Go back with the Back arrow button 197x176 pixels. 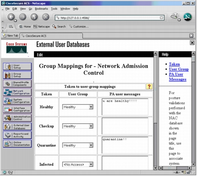pos(11,17)
